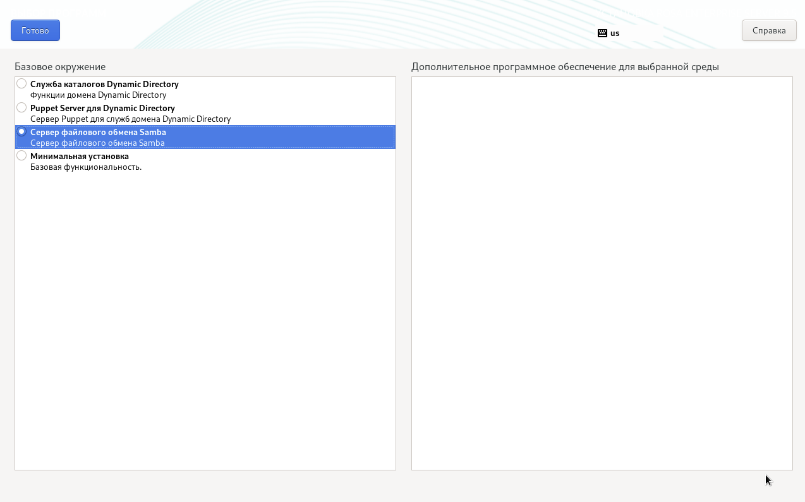Click the title 'Служба каталогов Dynamic Directory'

coord(104,84)
